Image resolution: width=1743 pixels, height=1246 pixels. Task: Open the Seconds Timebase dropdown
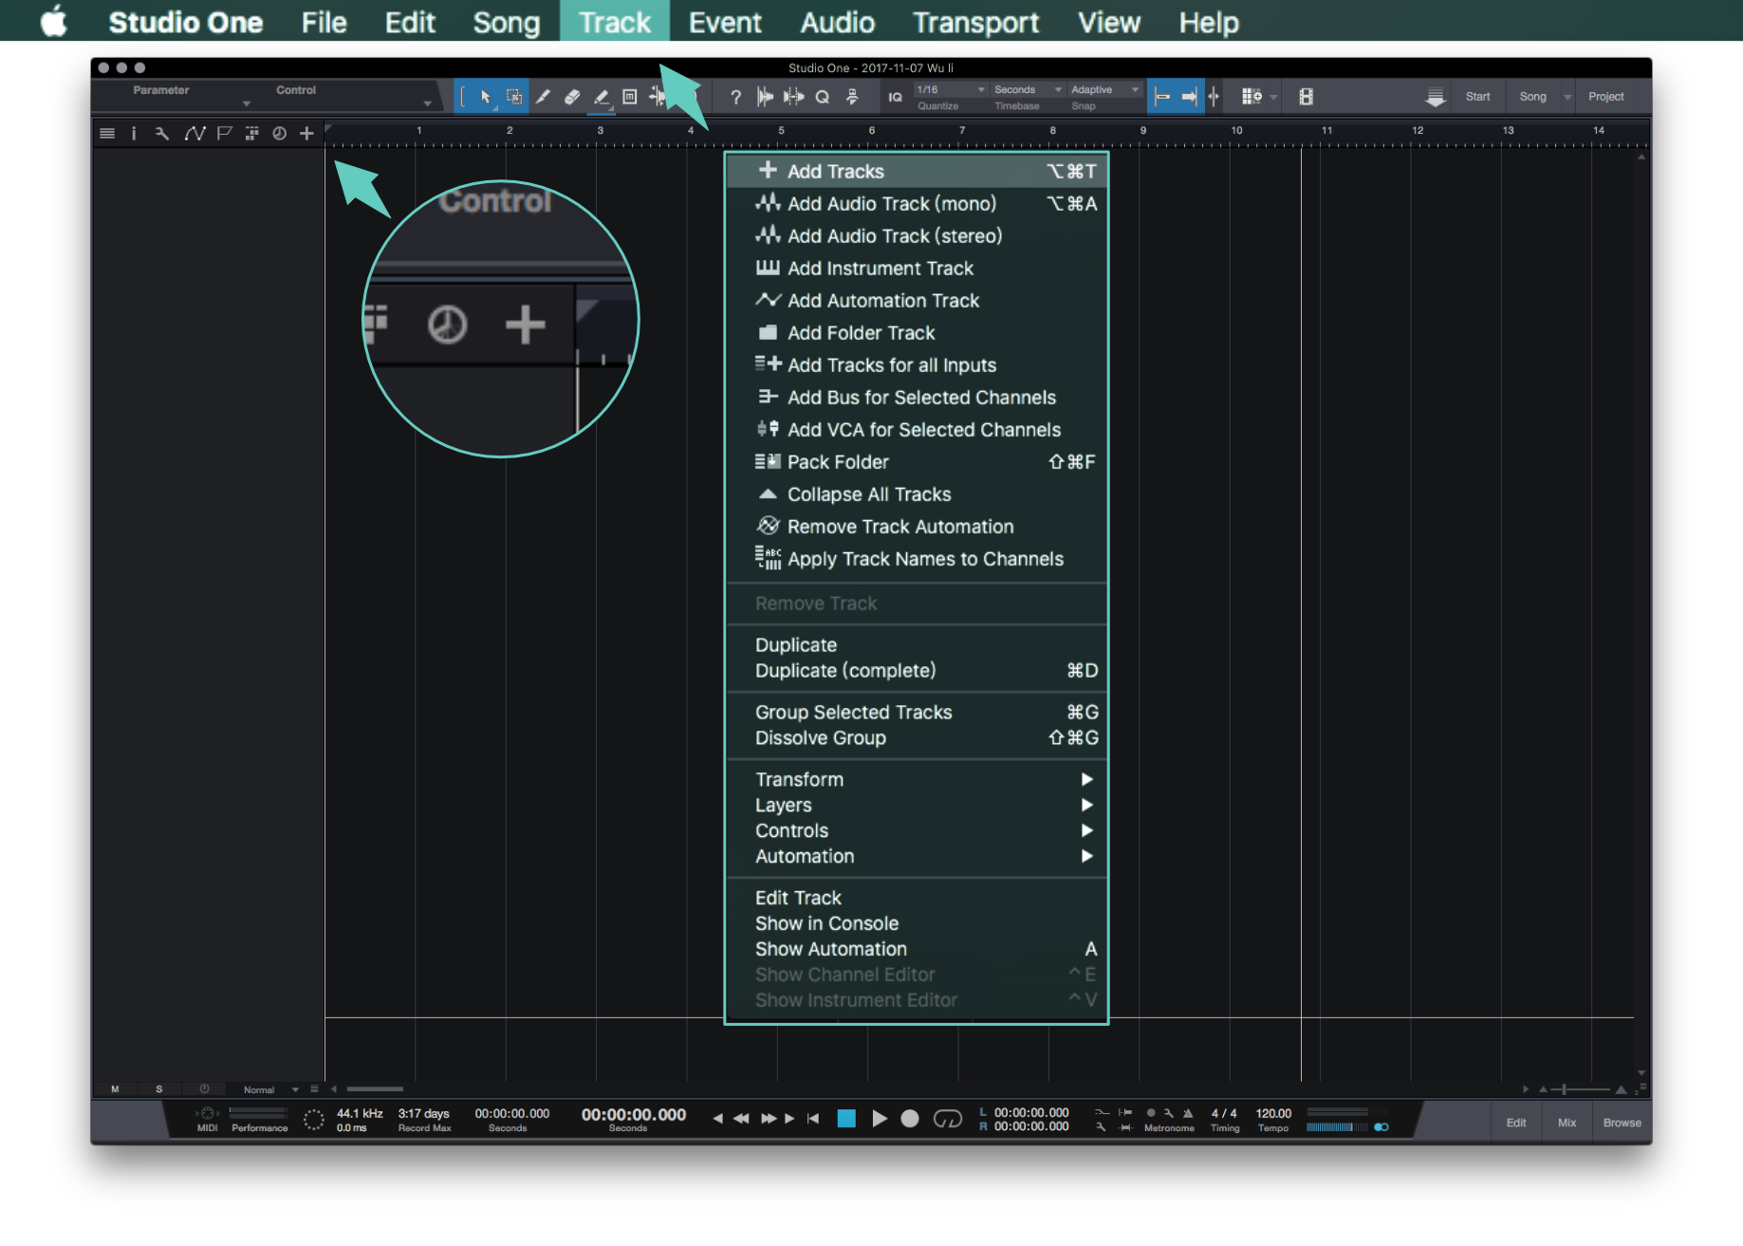point(1028,89)
